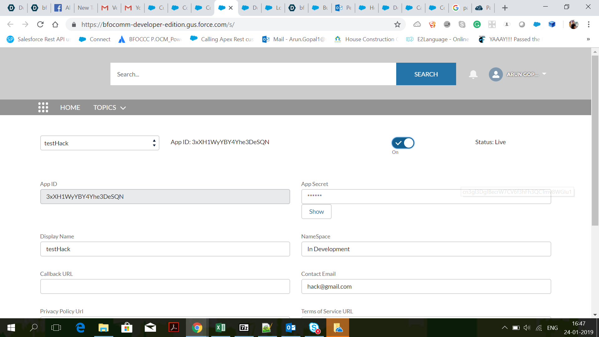Click the notifications bell icon

(x=473, y=74)
